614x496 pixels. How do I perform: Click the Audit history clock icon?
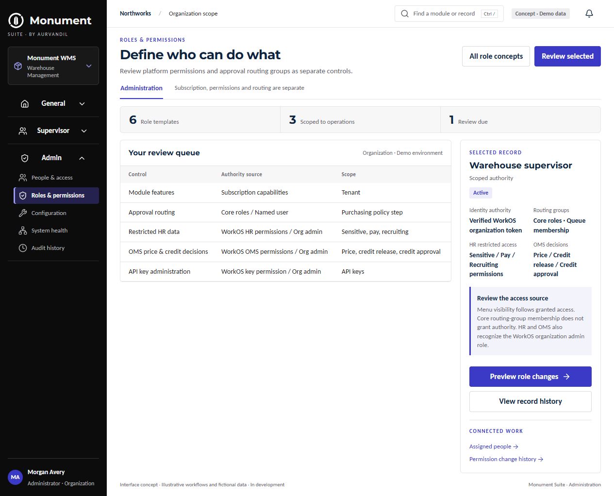(x=23, y=248)
